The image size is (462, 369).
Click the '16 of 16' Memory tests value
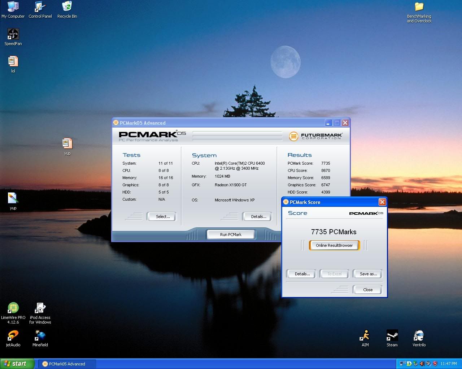[x=166, y=178]
